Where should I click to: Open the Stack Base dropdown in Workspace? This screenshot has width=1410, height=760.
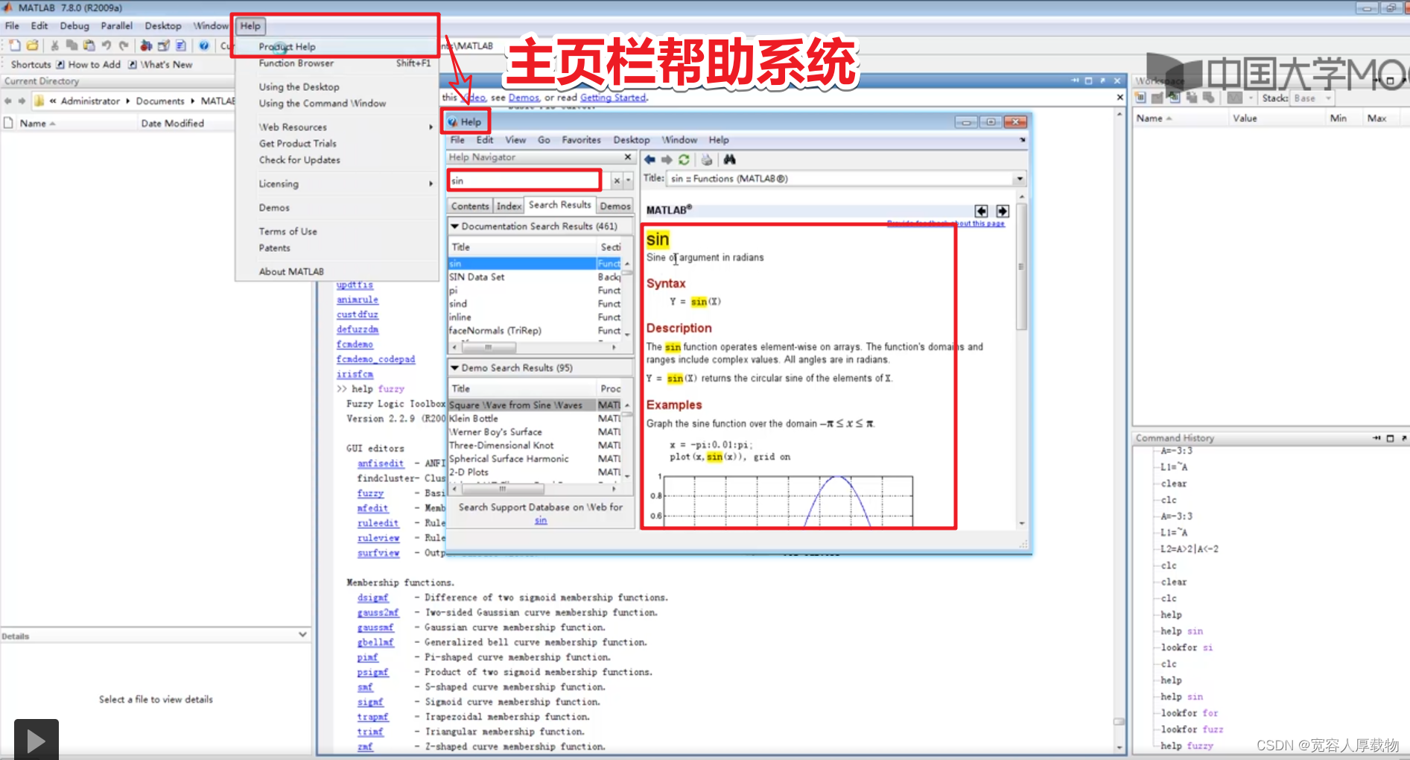click(x=1312, y=98)
